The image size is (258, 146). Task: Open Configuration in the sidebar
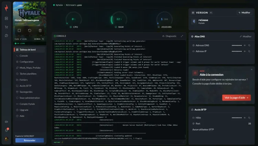(30, 62)
